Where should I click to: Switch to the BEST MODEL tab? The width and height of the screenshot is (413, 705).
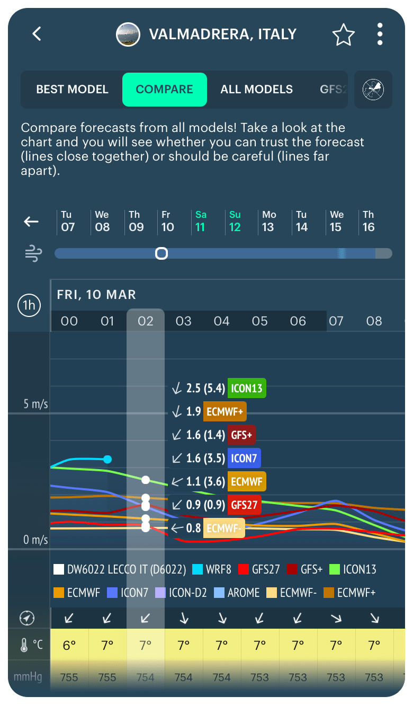point(72,90)
